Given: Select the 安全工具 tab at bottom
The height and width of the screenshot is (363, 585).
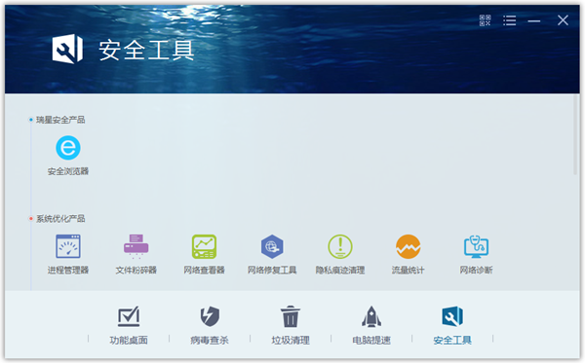Looking at the screenshot, I should pyautogui.click(x=452, y=325).
